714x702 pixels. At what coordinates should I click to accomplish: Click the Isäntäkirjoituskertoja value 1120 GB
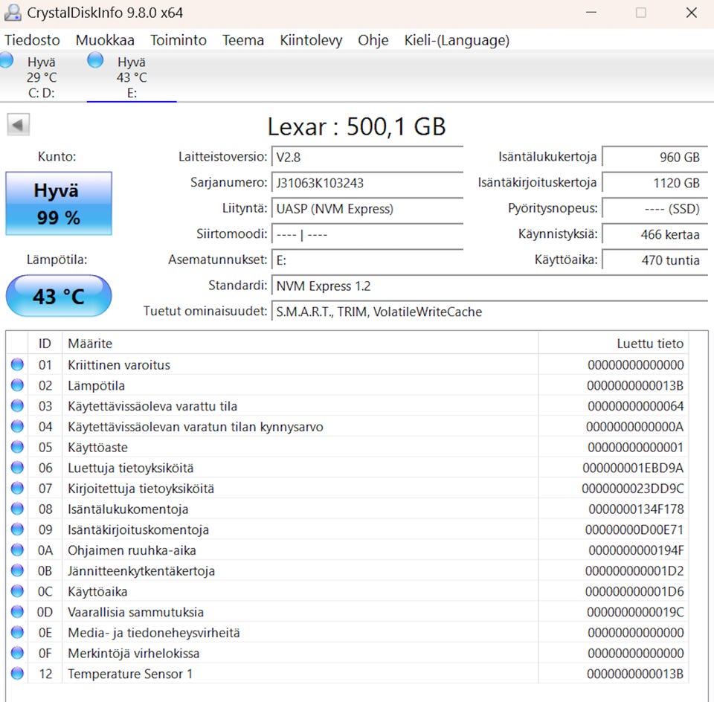(654, 183)
